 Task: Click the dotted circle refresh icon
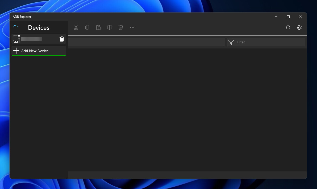[x=288, y=27]
